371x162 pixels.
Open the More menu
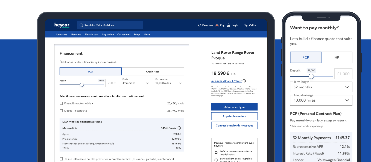[147, 34]
